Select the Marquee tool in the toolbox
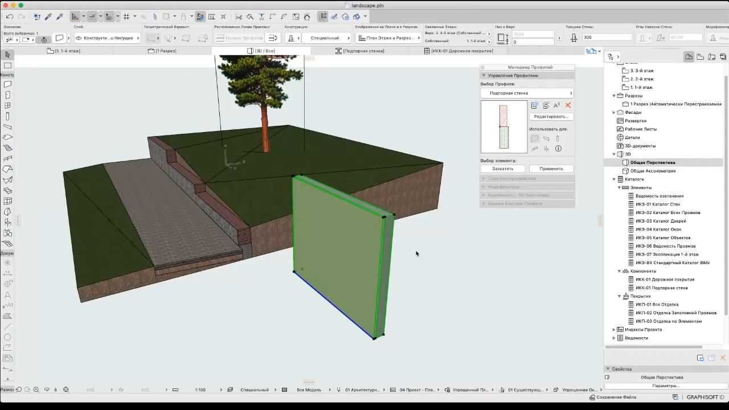Screen dimensions: 729x410 pyautogui.click(x=8, y=65)
